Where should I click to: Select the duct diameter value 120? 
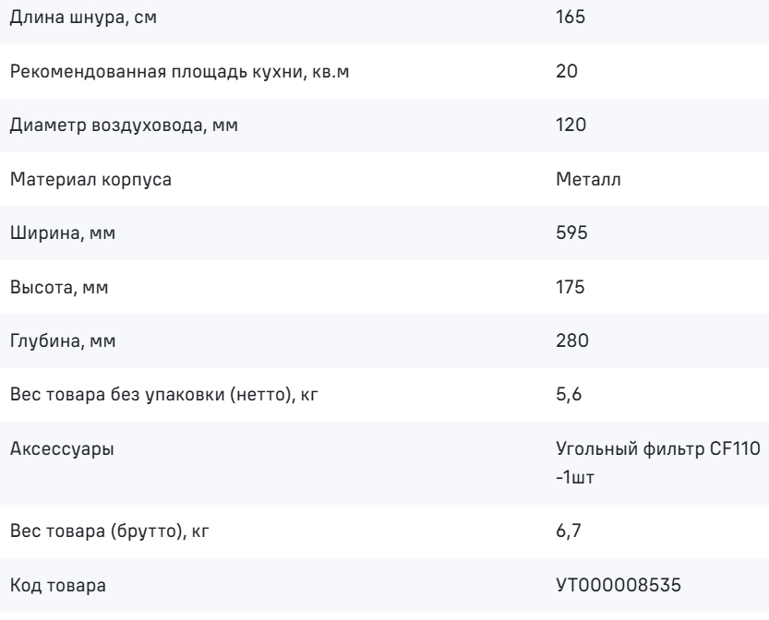(x=571, y=125)
